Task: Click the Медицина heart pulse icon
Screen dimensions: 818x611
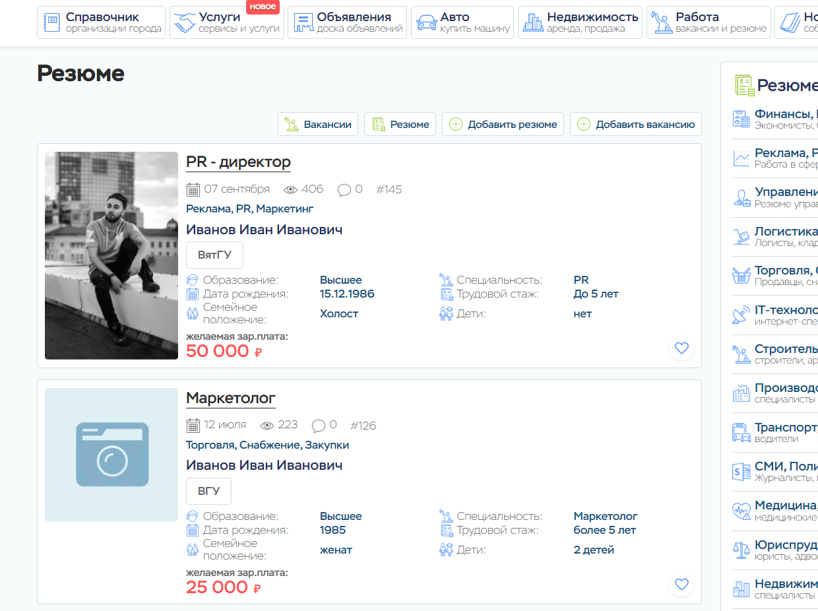Action: coord(741,511)
